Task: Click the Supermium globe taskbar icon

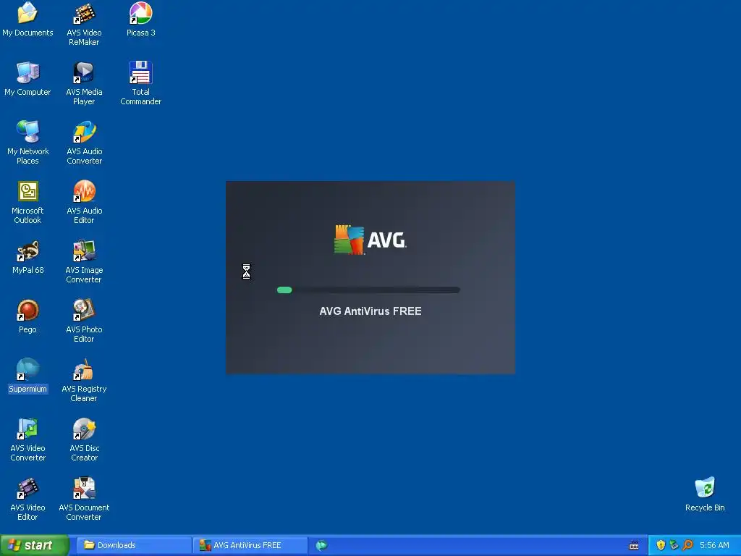Action: point(322,545)
